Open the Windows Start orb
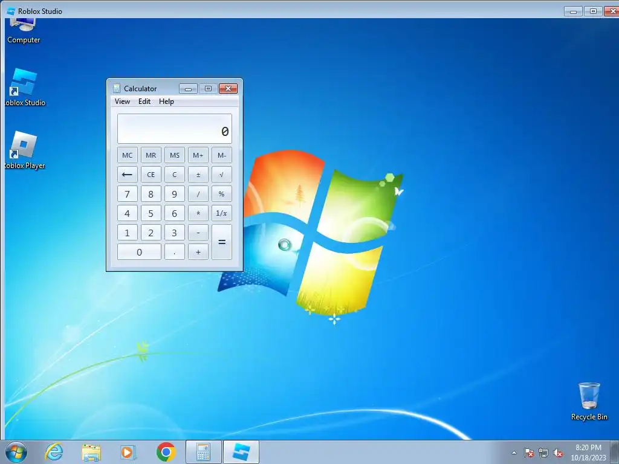This screenshot has width=619, height=464. (16, 452)
